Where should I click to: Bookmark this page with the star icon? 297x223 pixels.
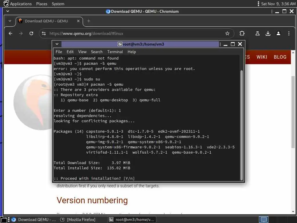(x=227, y=34)
